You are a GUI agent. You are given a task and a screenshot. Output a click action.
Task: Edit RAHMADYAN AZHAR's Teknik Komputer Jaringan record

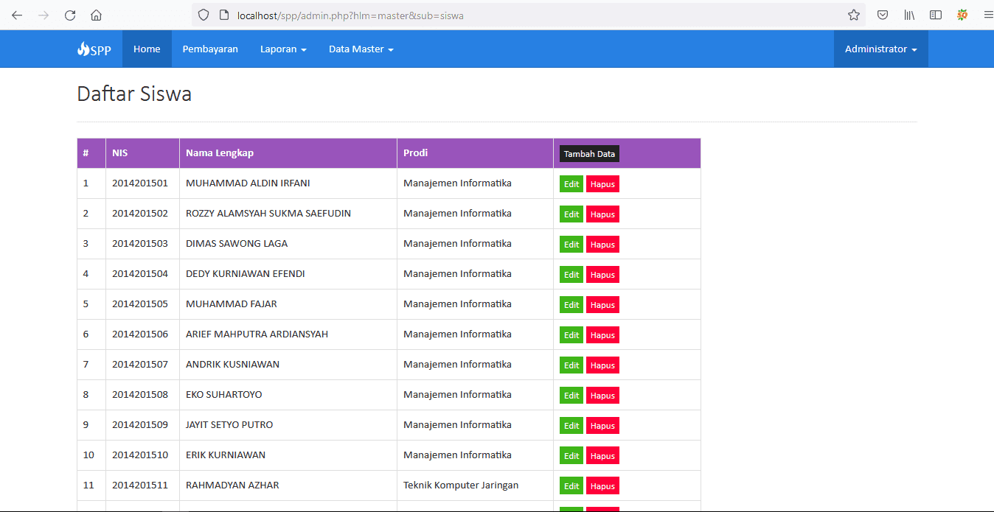[x=571, y=485]
